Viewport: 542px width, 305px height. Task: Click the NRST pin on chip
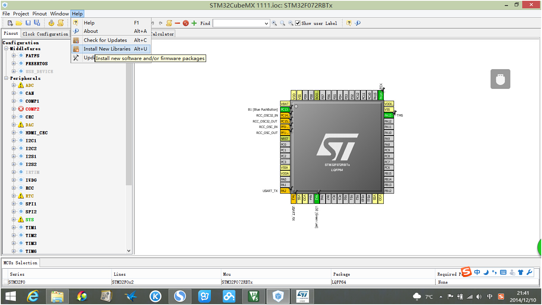click(x=285, y=139)
